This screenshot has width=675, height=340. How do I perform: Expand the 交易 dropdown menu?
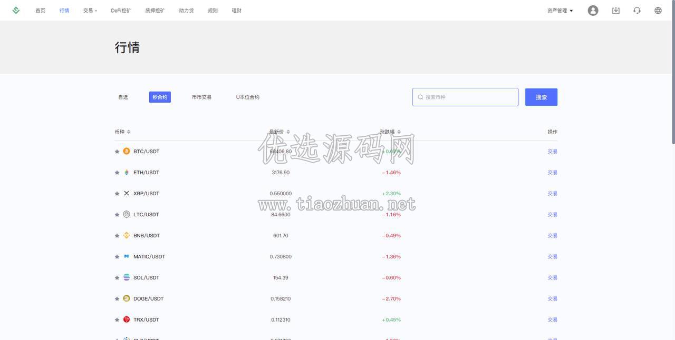90,11
